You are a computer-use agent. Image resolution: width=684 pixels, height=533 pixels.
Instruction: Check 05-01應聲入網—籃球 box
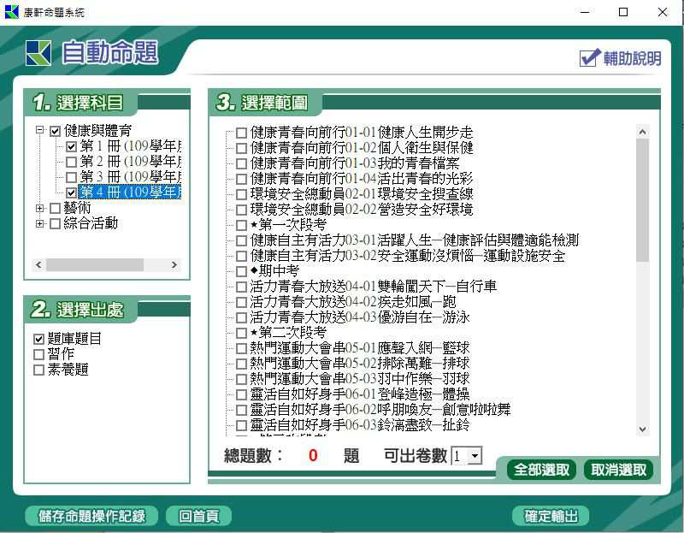coord(241,348)
